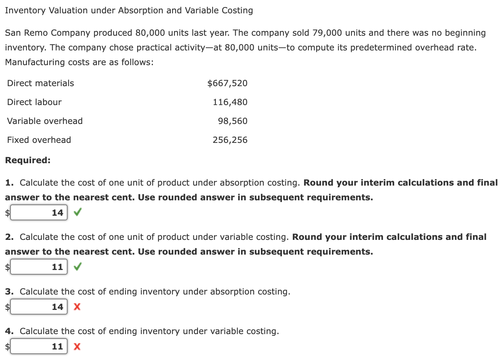
Task: Click the red X beside requirement 3
Action: pos(77,307)
